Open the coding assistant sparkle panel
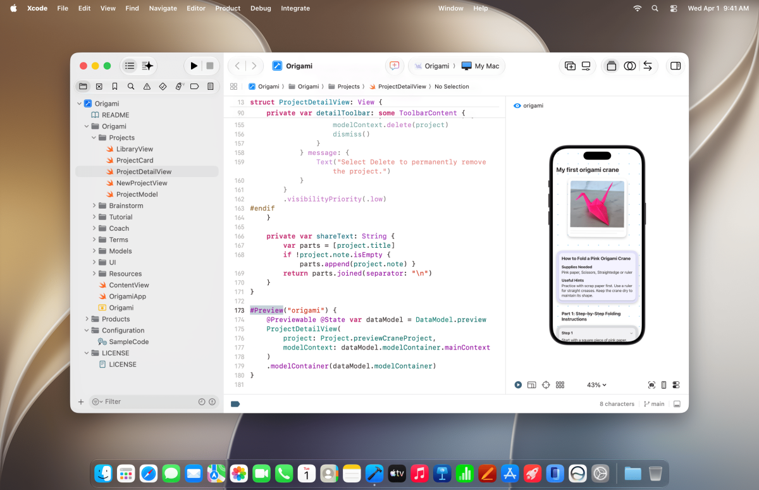759x490 pixels. pos(147,66)
